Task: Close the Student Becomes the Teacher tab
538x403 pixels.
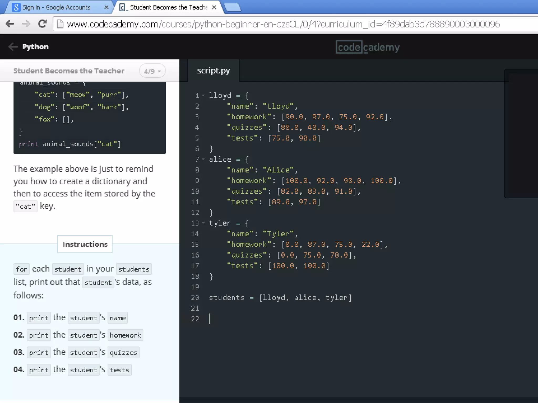Action: tap(214, 7)
